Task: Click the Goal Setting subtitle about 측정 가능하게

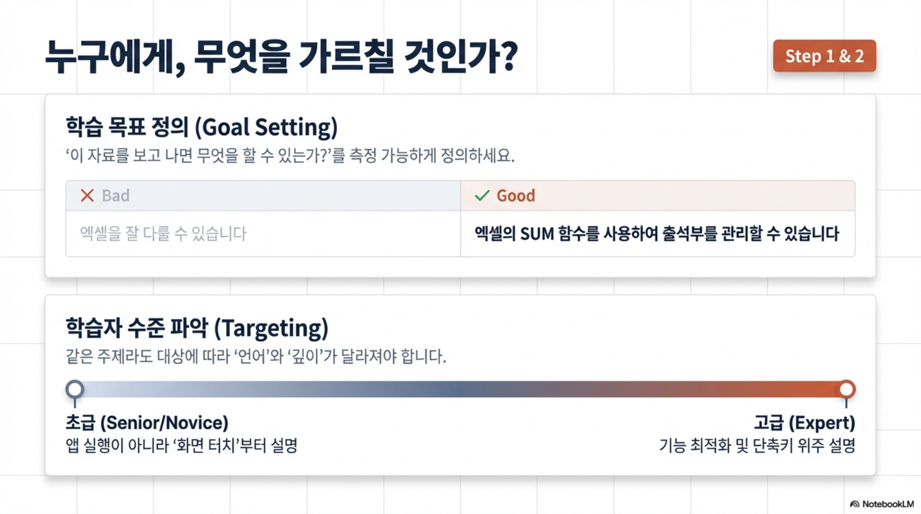Action: pos(290,156)
